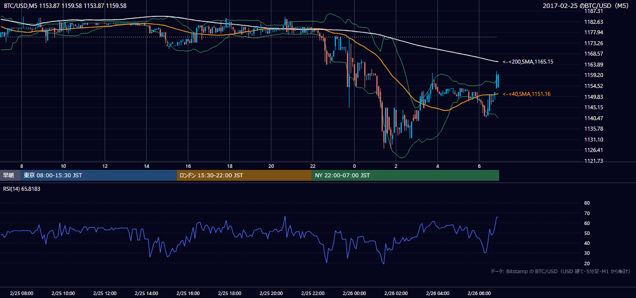Click the 2/25 08:00 date label
The width and height of the screenshot is (636, 298).
[21, 294]
